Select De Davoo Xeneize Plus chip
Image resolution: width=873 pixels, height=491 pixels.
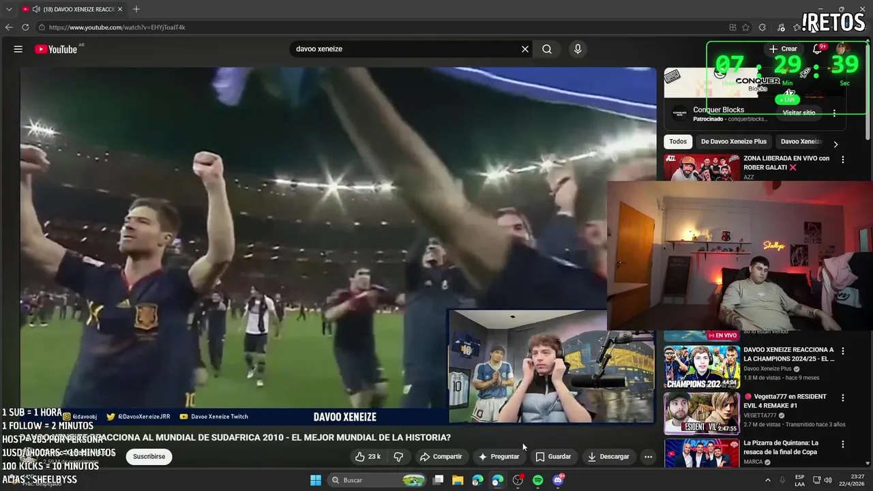pyautogui.click(x=734, y=142)
